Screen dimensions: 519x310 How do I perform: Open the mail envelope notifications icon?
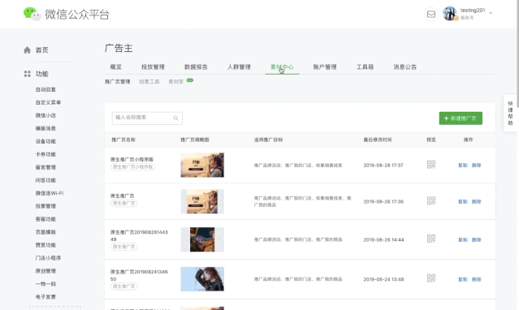pyautogui.click(x=431, y=15)
